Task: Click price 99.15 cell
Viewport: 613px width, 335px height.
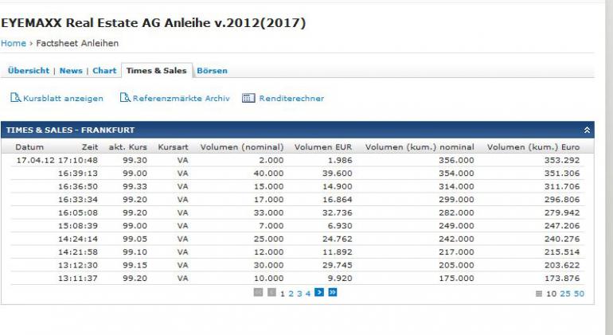Action: 135,266
